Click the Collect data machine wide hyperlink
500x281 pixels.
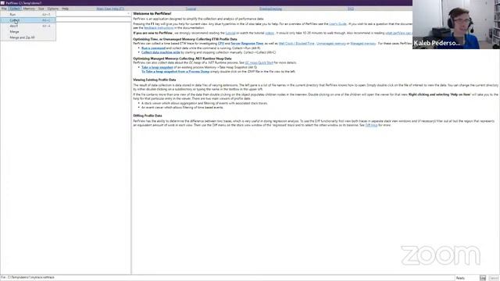point(161,52)
